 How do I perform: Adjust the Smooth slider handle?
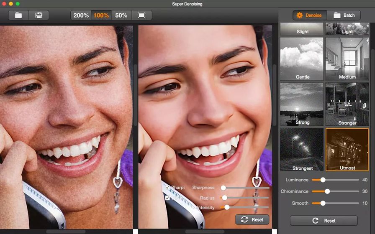pyautogui.click(x=323, y=203)
